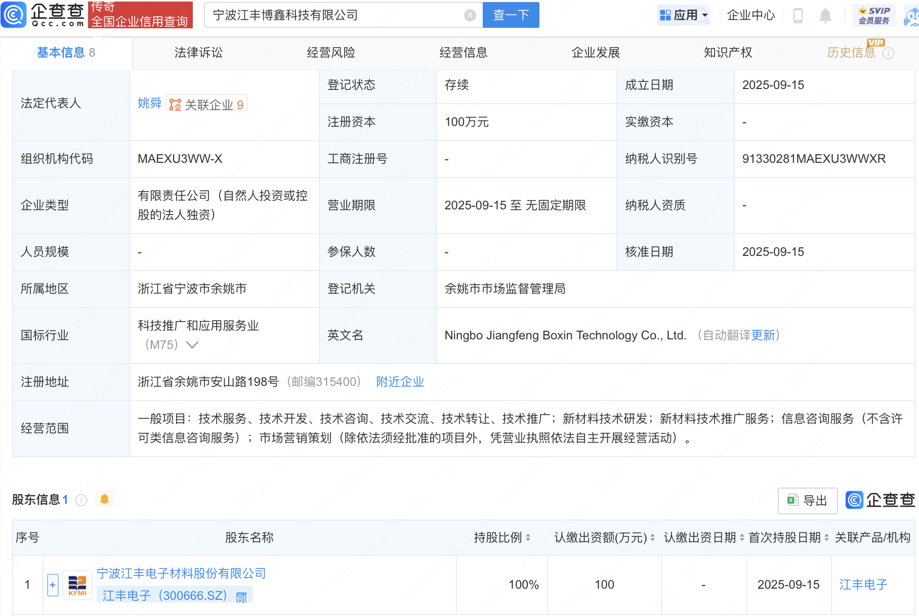The width and height of the screenshot is (919, 616).
Task: Open the mobile phone app icon
Action: [798, 16]
